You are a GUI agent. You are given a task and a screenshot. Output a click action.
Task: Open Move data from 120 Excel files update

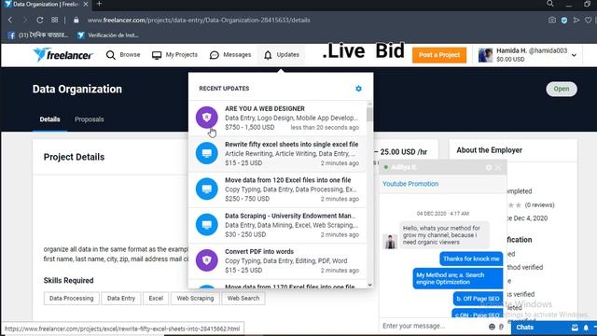[x=277, y=189]
